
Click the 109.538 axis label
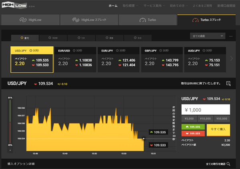(21, 108)
